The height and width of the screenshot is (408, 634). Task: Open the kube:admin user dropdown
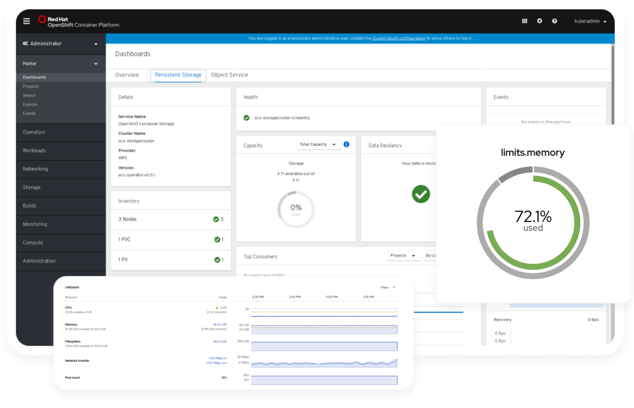click(x=590, y=21)
